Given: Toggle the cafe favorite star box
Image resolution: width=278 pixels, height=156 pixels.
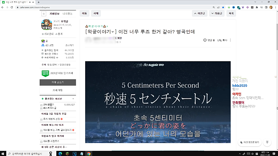Looking at the screenshot, I should coord(44,14).
